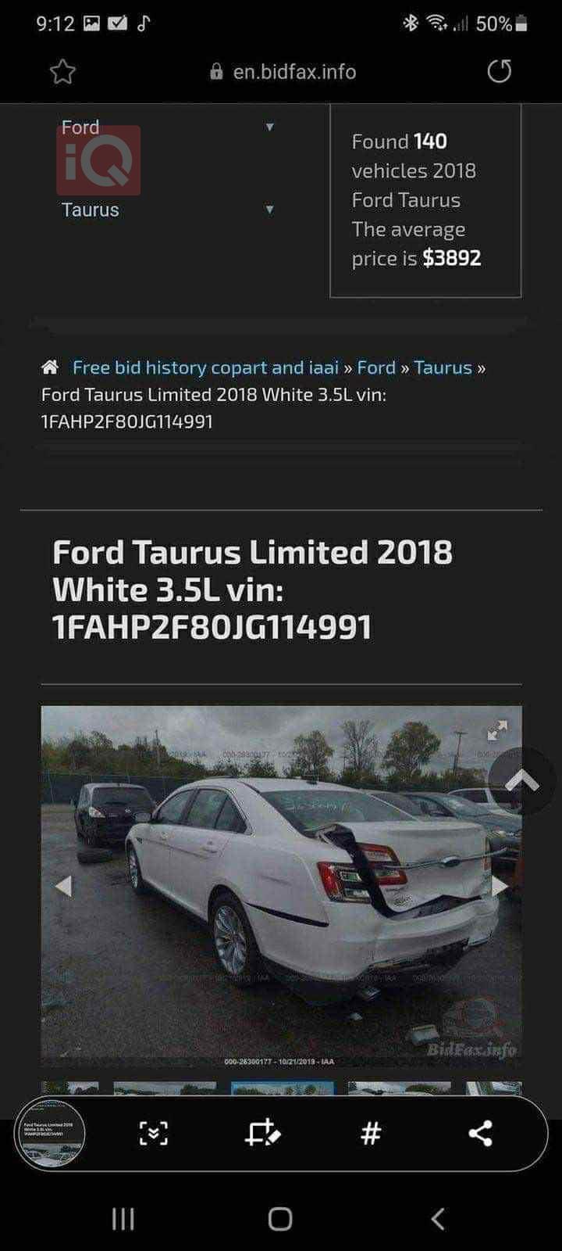Screen dimensions: 562x1251
Task: Share the screenshot via share icon
Action: 480,1133
